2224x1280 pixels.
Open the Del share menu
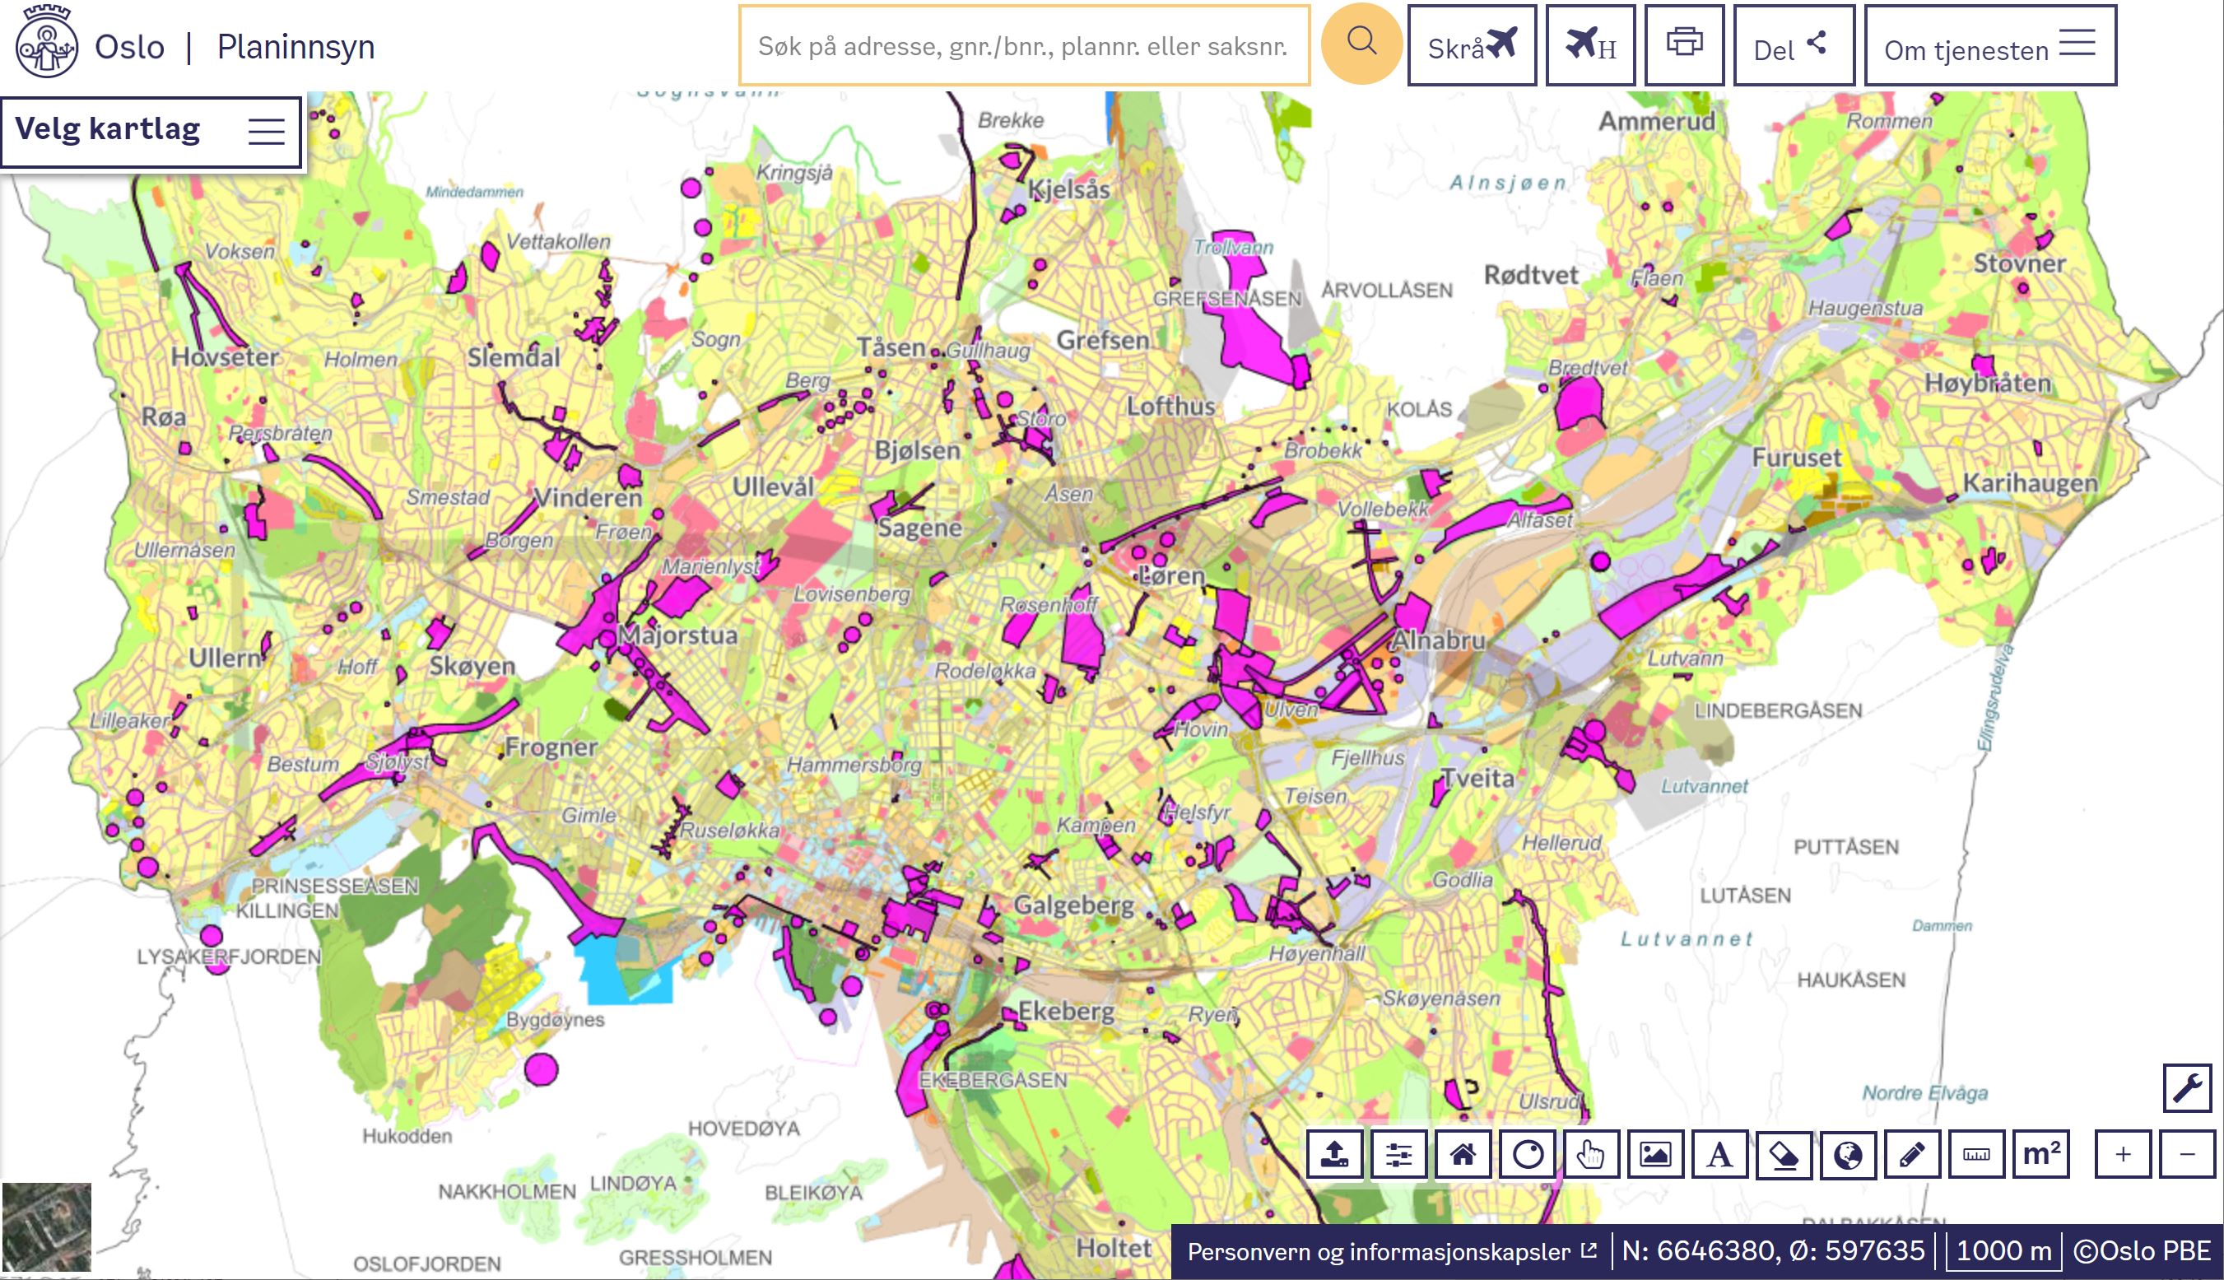tap(1793, 46)
